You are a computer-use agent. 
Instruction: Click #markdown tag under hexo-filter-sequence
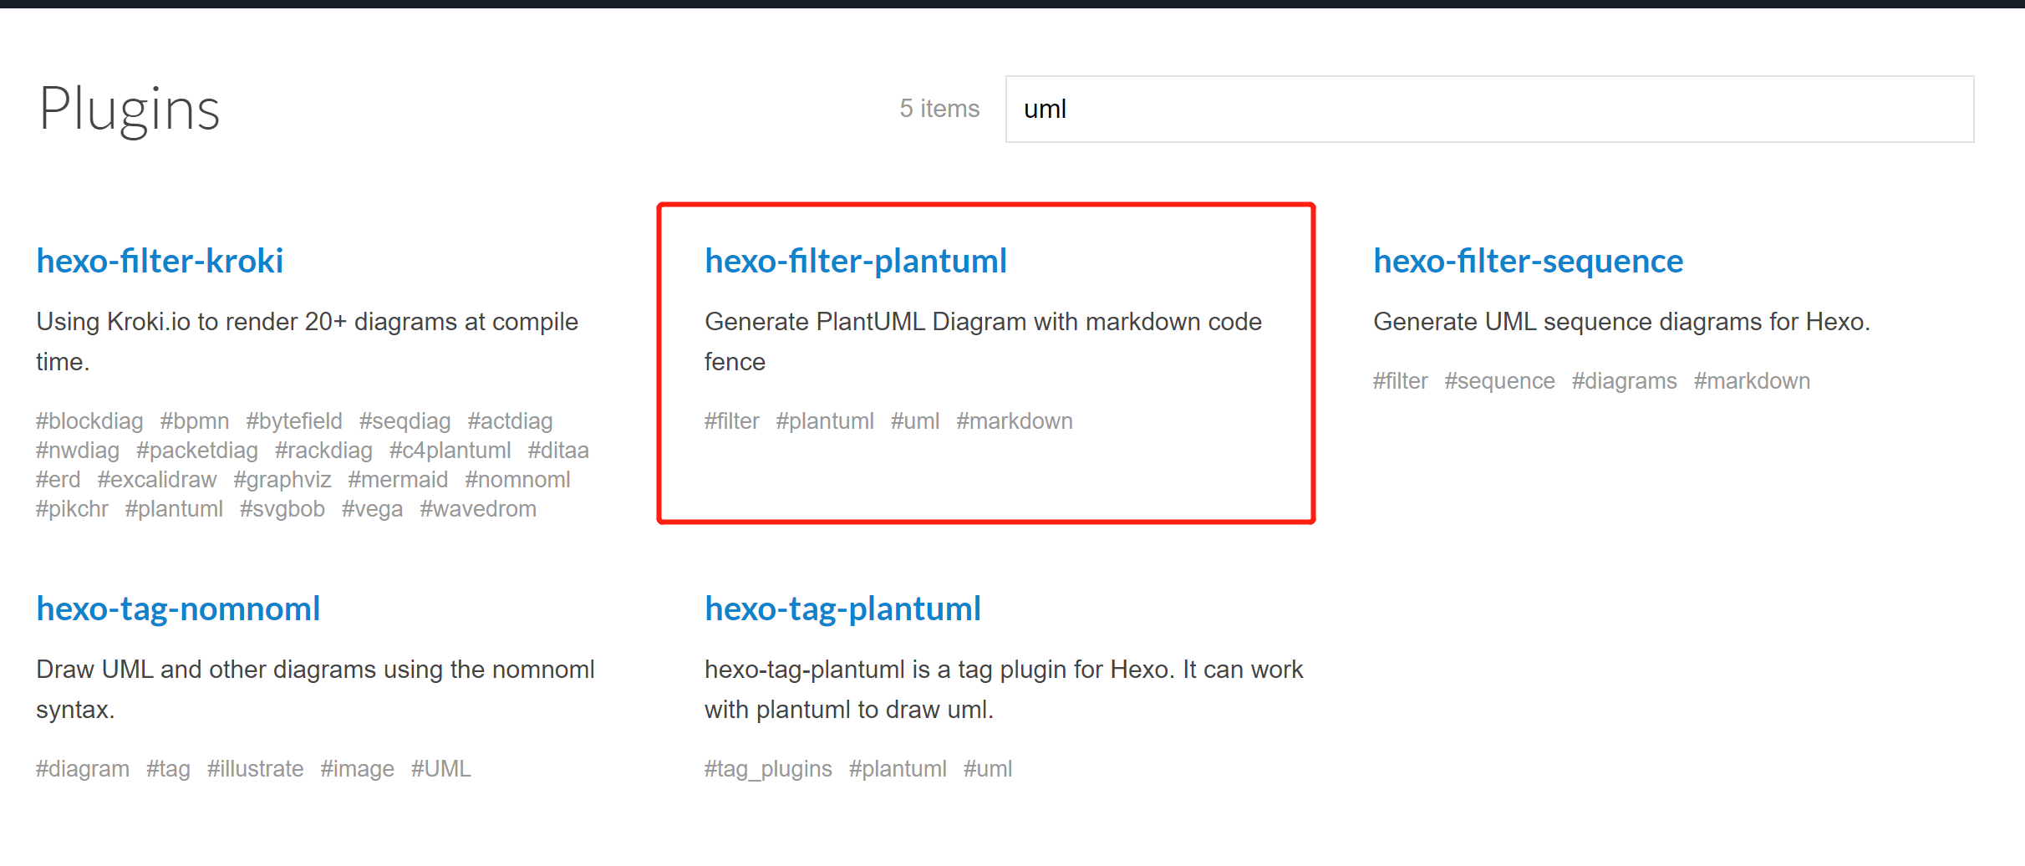(1752, 381)
